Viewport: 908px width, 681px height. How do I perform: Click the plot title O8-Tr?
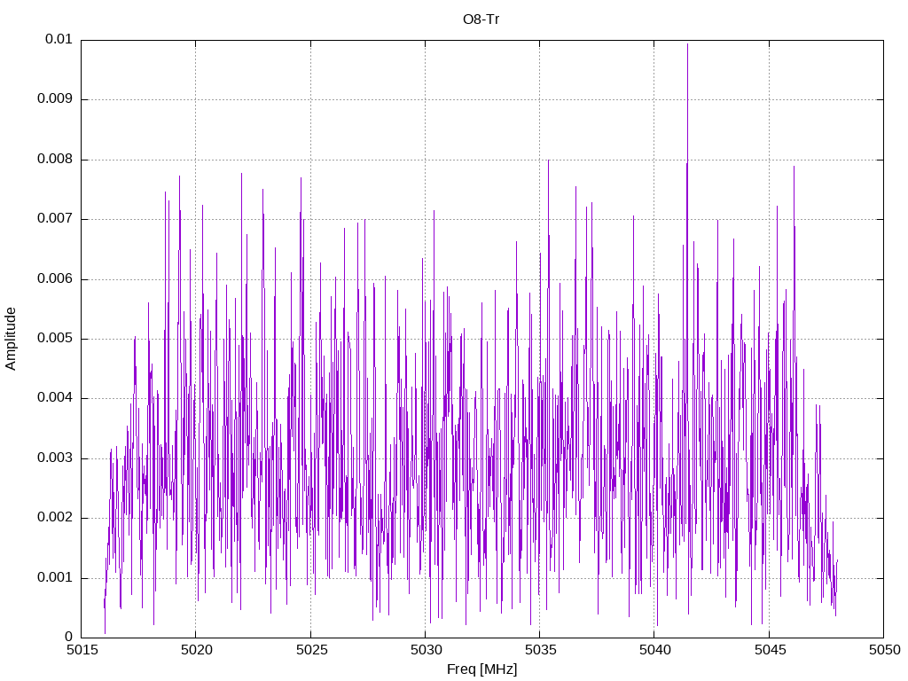pos(481,20)
